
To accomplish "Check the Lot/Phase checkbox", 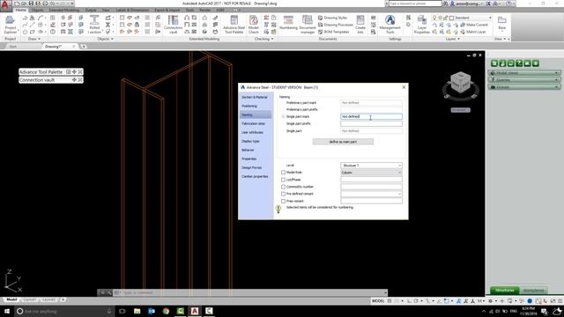I will coord(283,180).
